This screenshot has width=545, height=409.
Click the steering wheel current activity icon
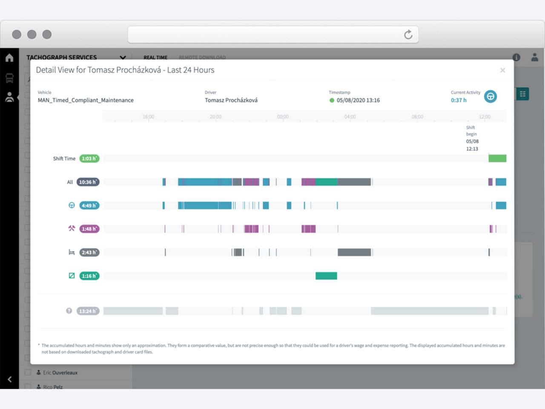pos(490,96)
